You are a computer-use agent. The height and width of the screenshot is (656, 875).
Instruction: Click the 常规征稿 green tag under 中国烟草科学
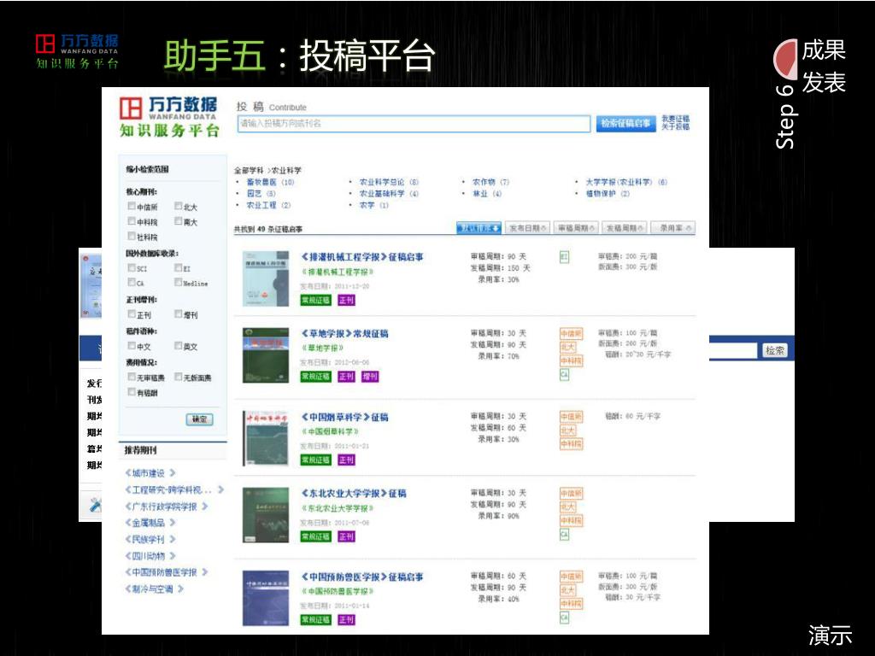[x=316, y=460]
